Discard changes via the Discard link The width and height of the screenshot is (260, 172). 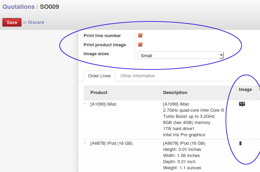click(x=36, y=22)
